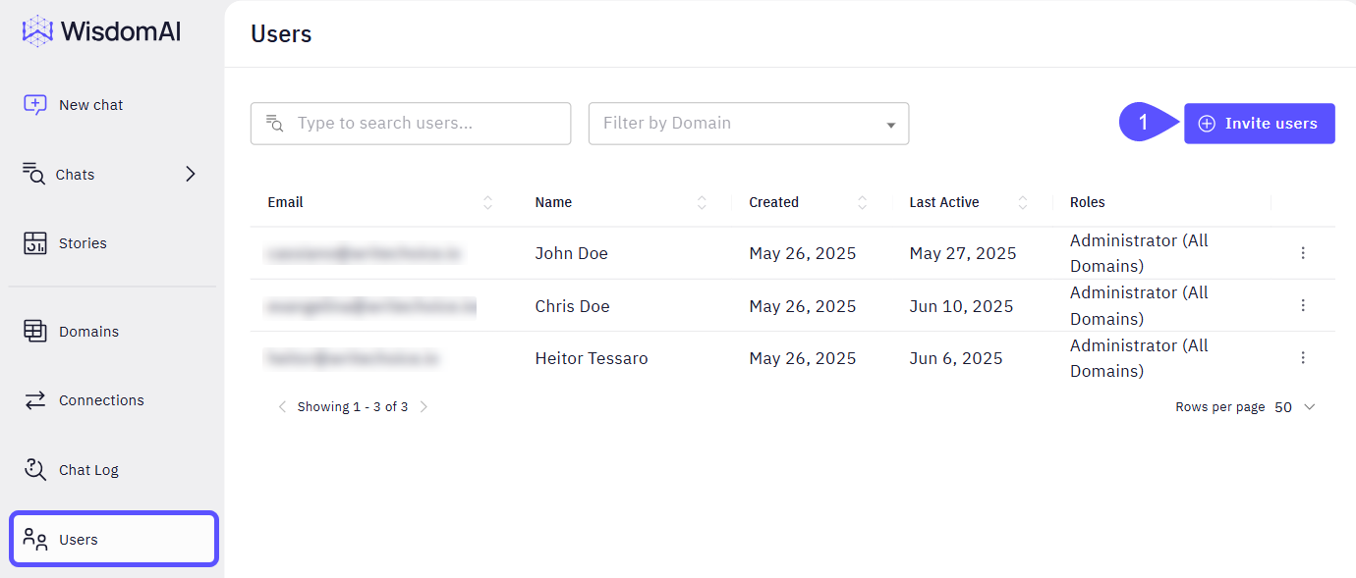Click the Created column header
The width and height of the screenshot is (1356, 578).
click(x=773, y=202)
